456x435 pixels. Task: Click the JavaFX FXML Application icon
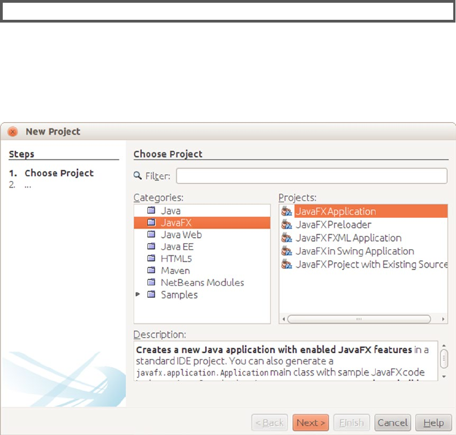point(287,238)
